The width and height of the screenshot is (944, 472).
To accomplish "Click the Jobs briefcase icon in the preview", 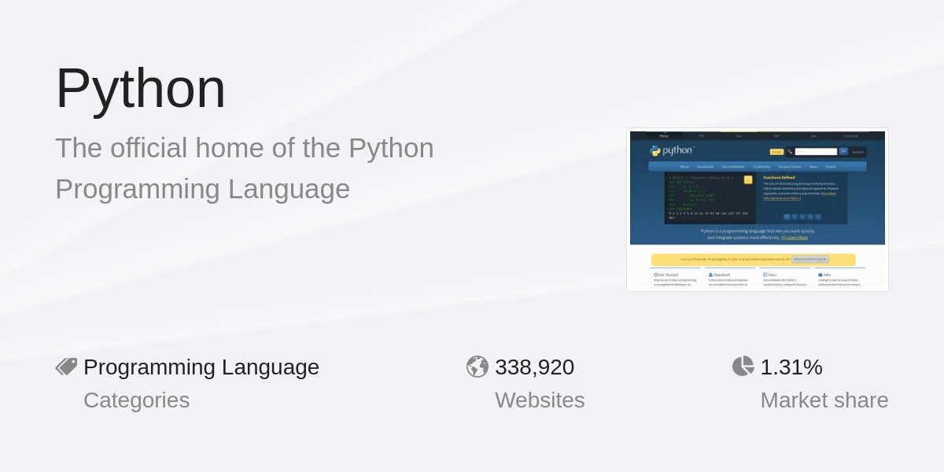I will [820, 275].
